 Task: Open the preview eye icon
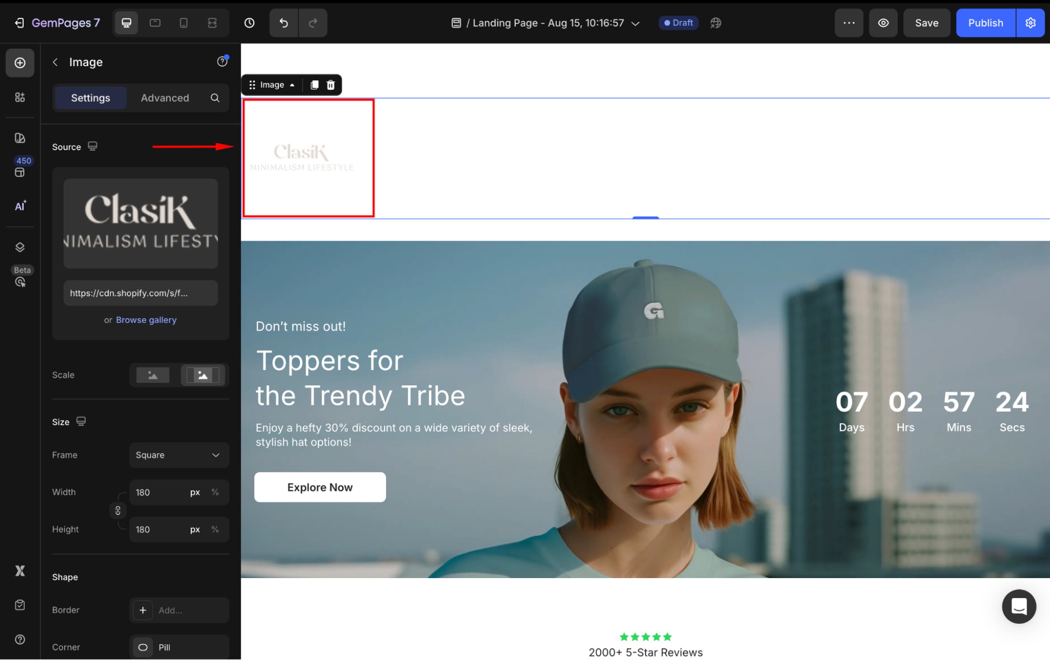click(x=883, y=23)
